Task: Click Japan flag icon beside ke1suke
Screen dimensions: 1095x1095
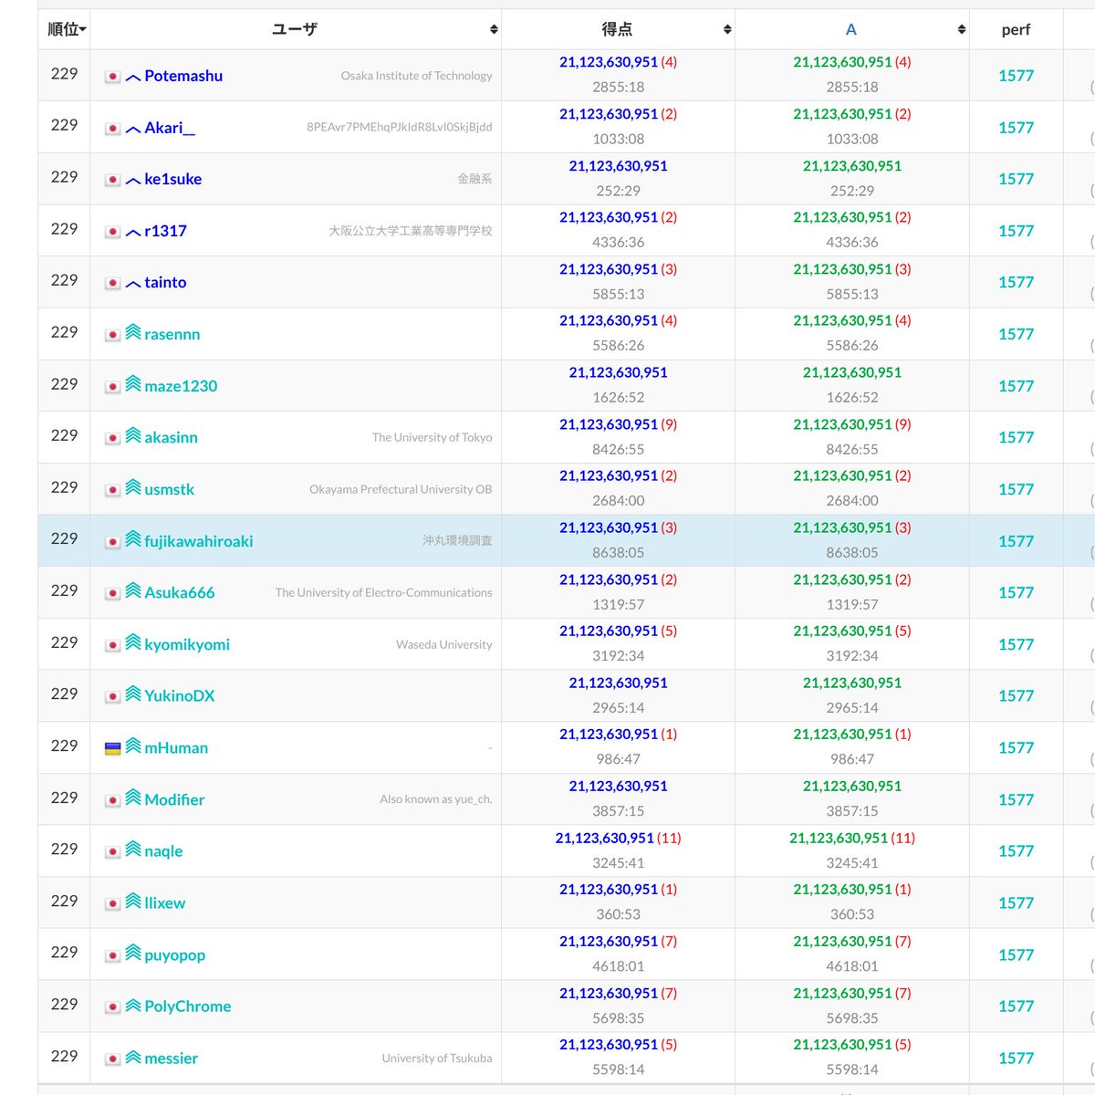Action: point(113,180)
